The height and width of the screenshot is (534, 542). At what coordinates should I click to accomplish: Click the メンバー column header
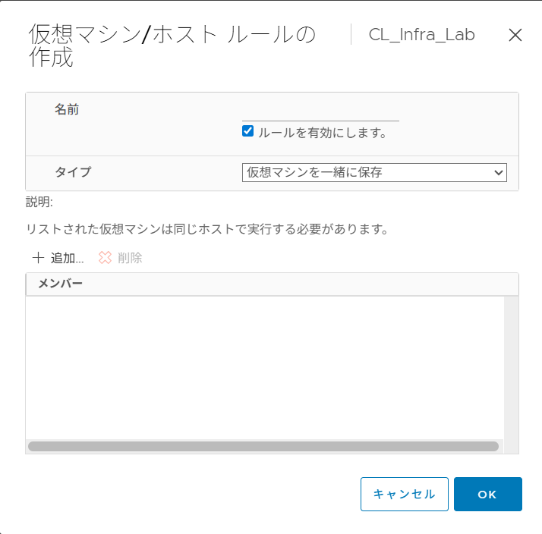[60, 284]
